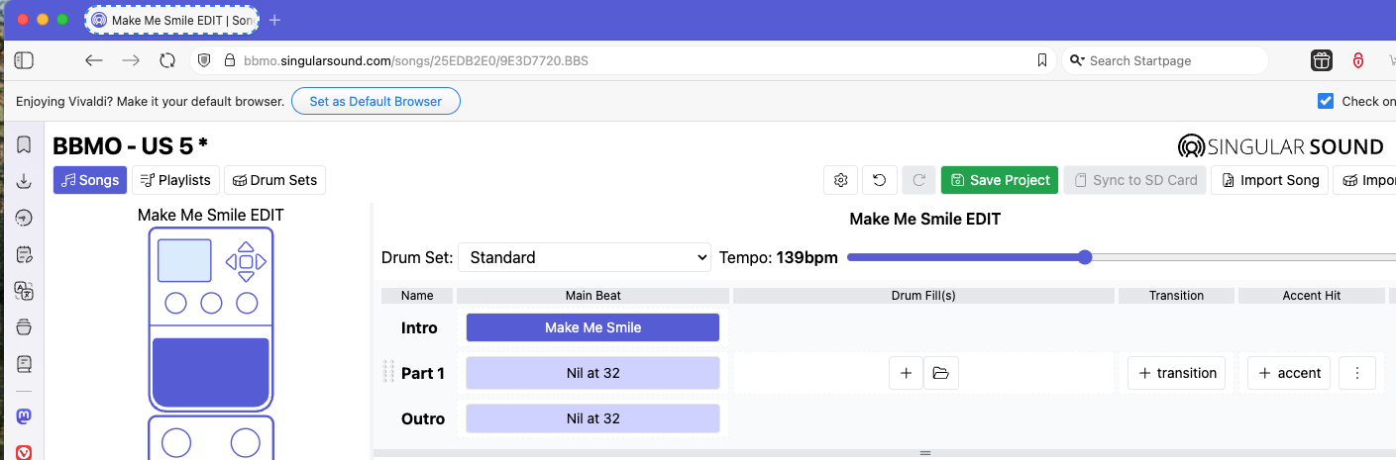Click the Tempo slider track
The image size is (1396, 460).
tap(1120, 257)
